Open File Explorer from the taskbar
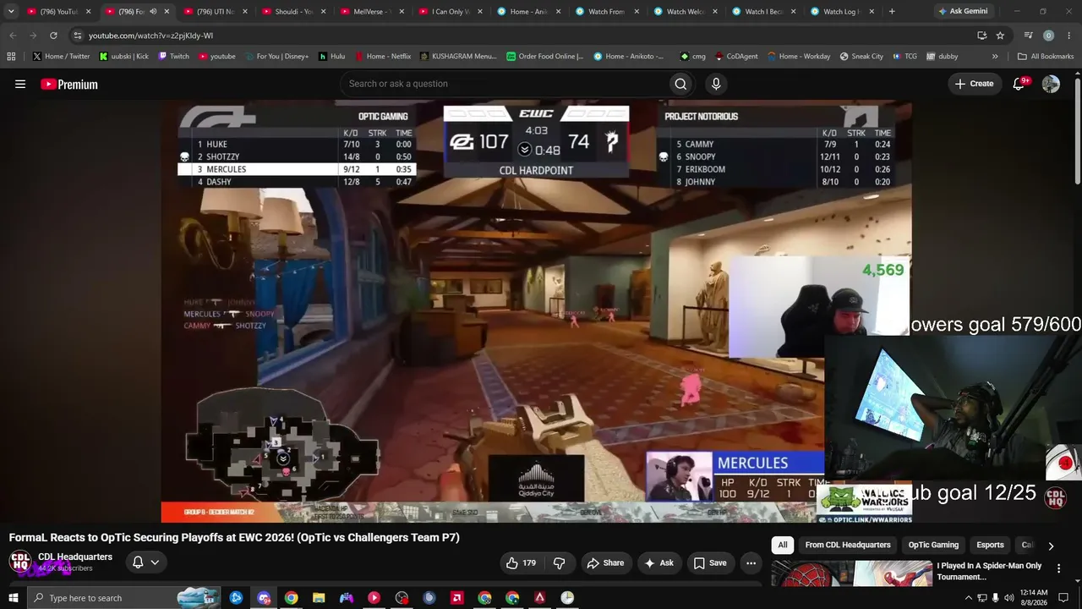 (319, 598)
